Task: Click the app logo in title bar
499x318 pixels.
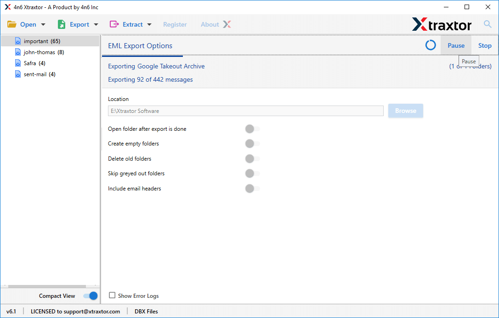Action: tap(8, 7)
